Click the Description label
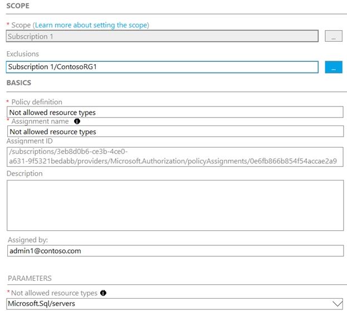This screenshot has width=347, height=311. tap(25, 173)
